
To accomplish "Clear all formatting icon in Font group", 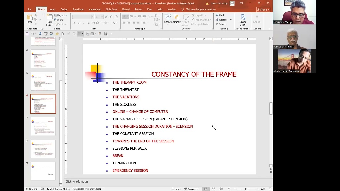I will pyautogui.click(x=117, y=17).
